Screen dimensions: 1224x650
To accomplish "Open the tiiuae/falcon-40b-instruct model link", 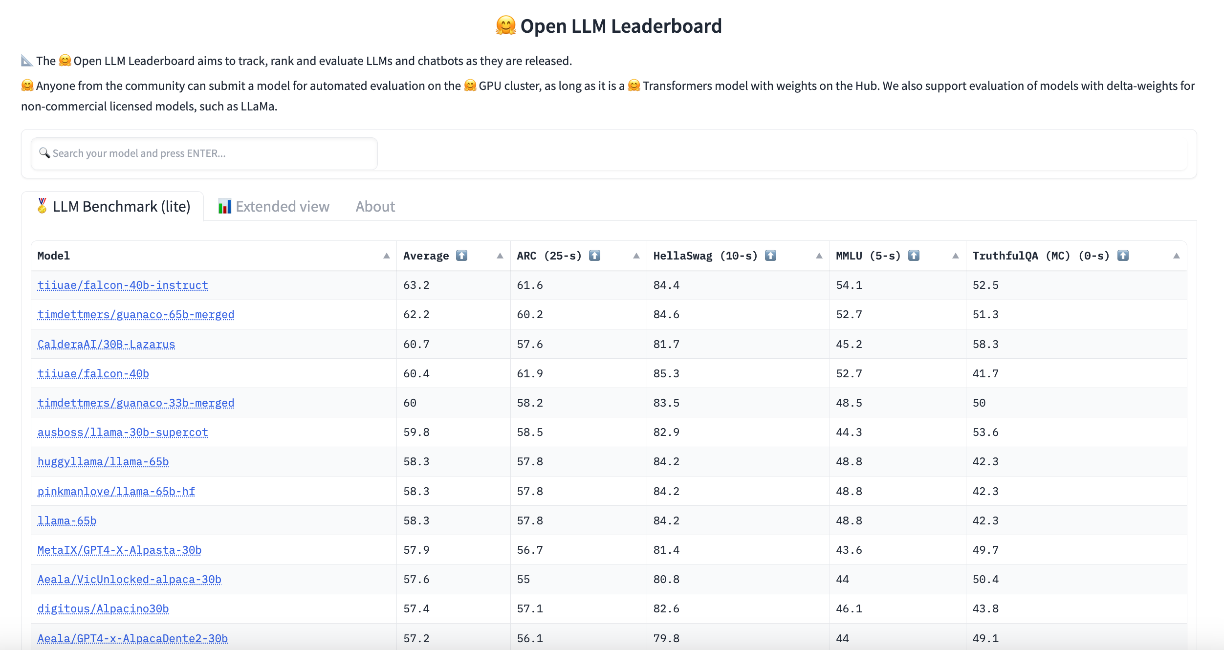I will coord(123,285).
